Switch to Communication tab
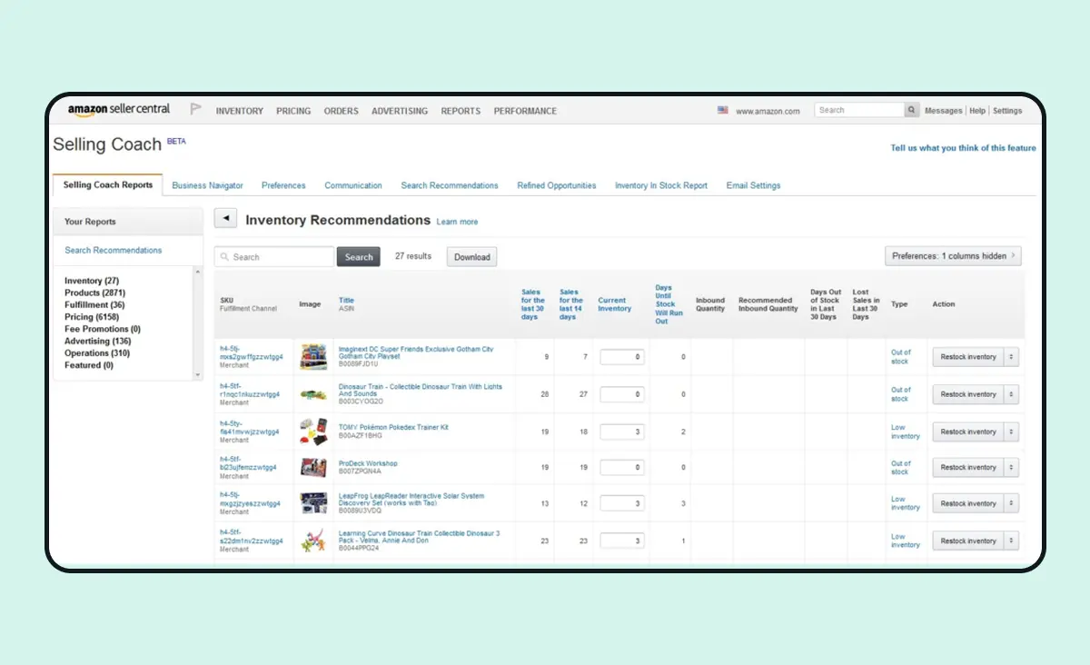Viewport: 1090px width, 665px height. tap(353, 185)
